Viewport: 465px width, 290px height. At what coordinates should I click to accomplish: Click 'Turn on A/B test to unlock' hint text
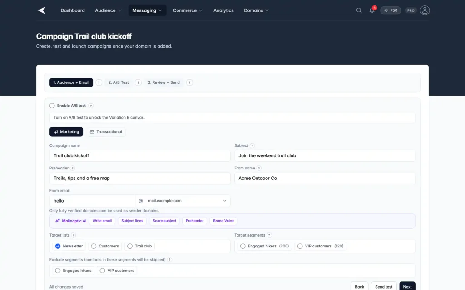99,117
